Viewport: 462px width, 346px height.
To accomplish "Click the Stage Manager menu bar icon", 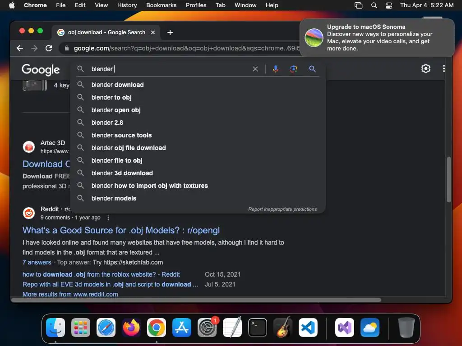I will (x=358, y=5).
